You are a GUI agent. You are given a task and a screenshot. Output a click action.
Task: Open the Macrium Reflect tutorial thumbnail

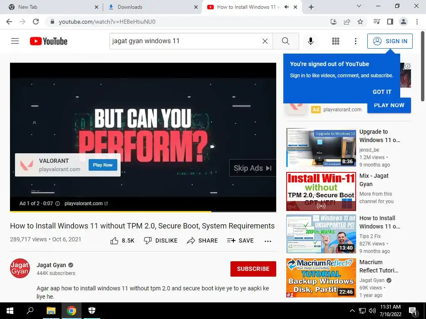tap(321, 278)
